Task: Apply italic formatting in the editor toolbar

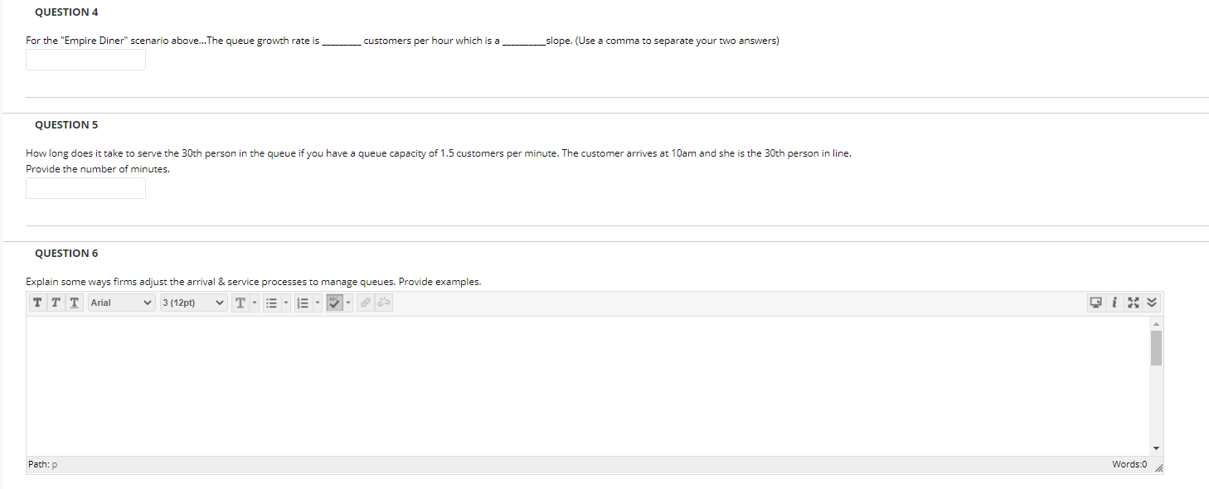Action: [56, 303]
